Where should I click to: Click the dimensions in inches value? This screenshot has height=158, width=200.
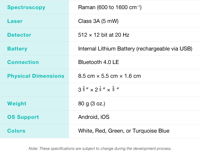tap(98, 90)
